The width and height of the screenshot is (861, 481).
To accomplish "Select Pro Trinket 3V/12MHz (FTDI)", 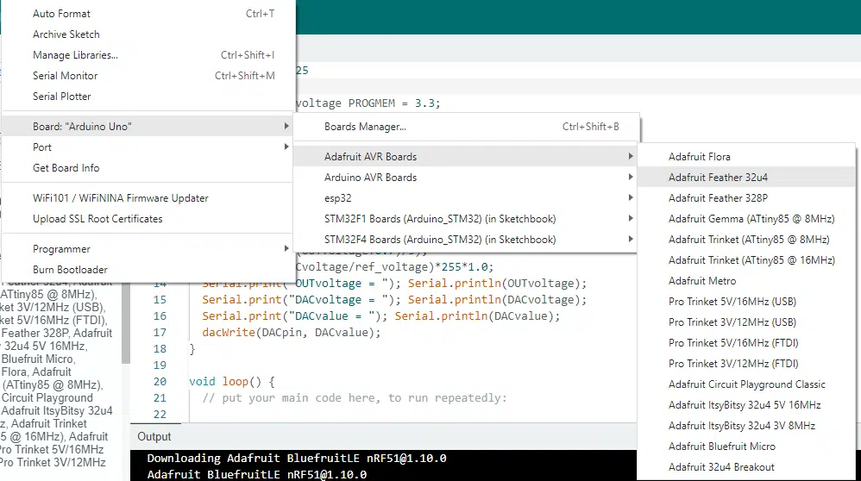I will [x=747, y=364].
